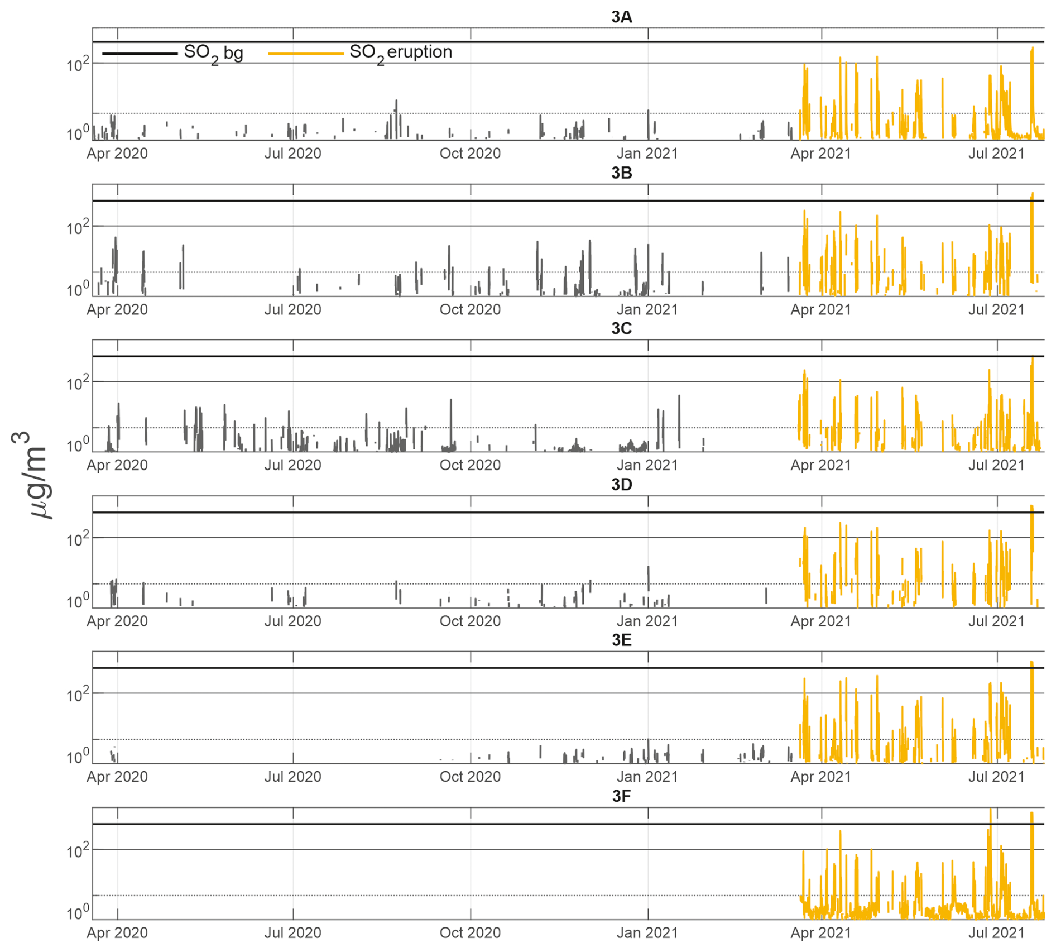Click the 10⁰ y-axis tick in panel 3F

(78, 913)
